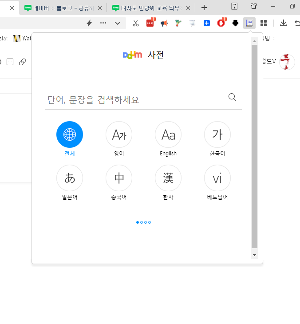Select the 베트남어 Vietnamese dictionary icon

tap(217, 178)
